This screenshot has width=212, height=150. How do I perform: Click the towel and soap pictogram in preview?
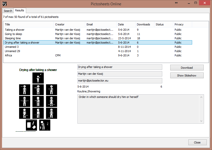31,125
